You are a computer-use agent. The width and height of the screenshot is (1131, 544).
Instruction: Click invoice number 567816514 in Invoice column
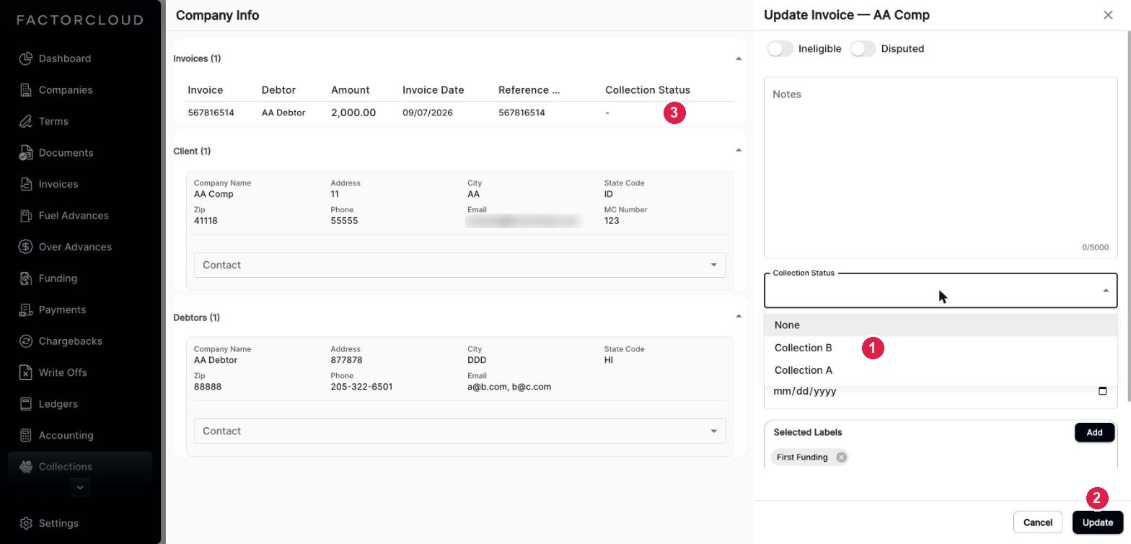[x=211, y=113]
